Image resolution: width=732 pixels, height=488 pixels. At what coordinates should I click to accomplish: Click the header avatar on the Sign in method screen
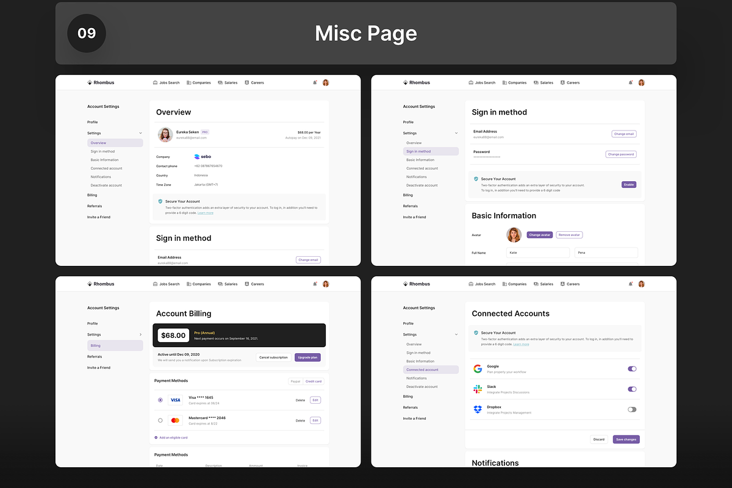[x=642, y=82]
